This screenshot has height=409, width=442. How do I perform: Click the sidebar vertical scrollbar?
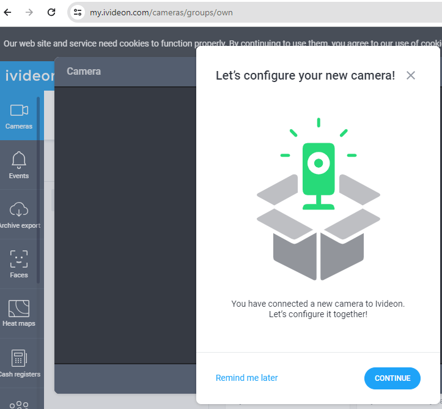click(38, 190)
